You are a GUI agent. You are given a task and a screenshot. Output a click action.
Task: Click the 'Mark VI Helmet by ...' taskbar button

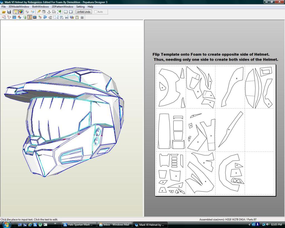tap(150, 225)
